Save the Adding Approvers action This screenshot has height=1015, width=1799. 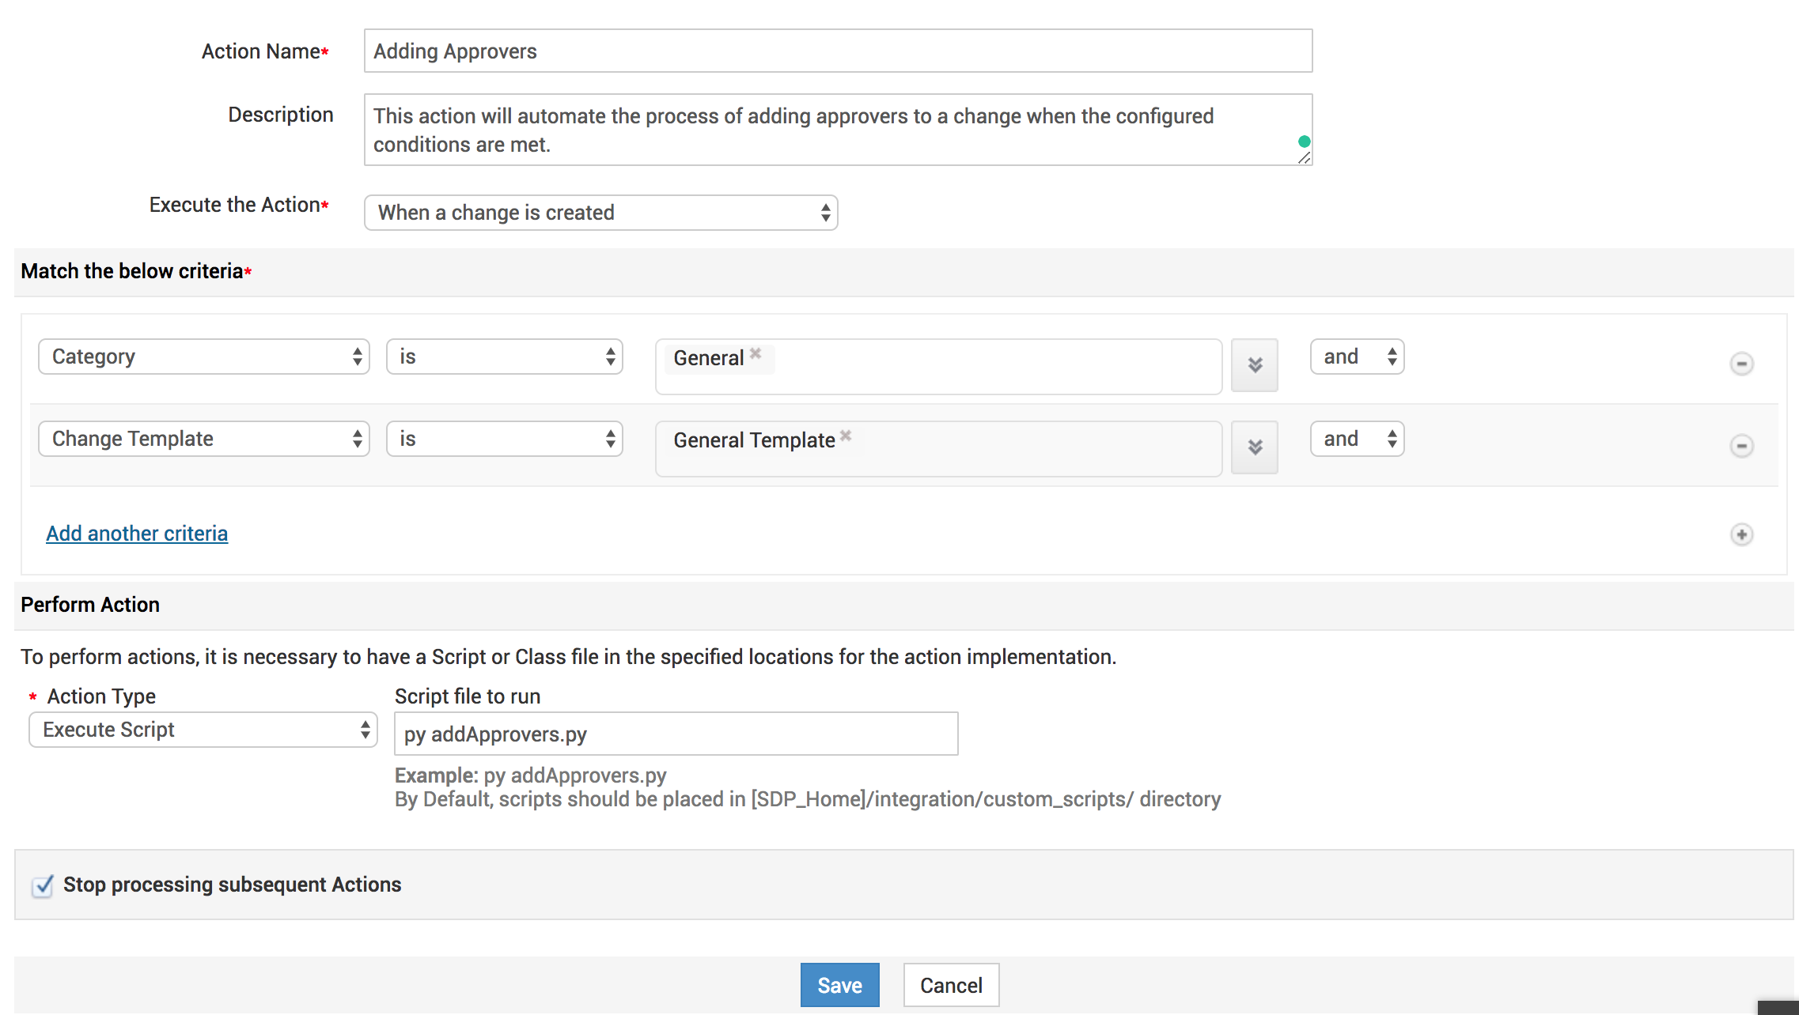point(839,985)
